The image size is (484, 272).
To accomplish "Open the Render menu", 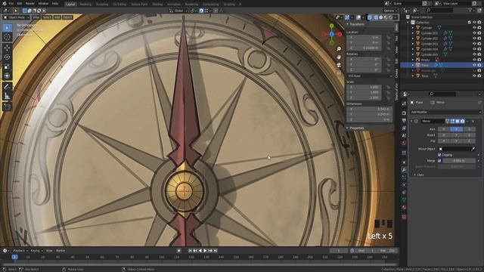I will (x=30, y=3).
